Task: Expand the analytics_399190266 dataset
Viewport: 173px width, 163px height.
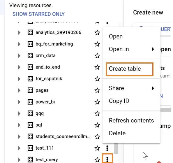Action: [19, 33]
